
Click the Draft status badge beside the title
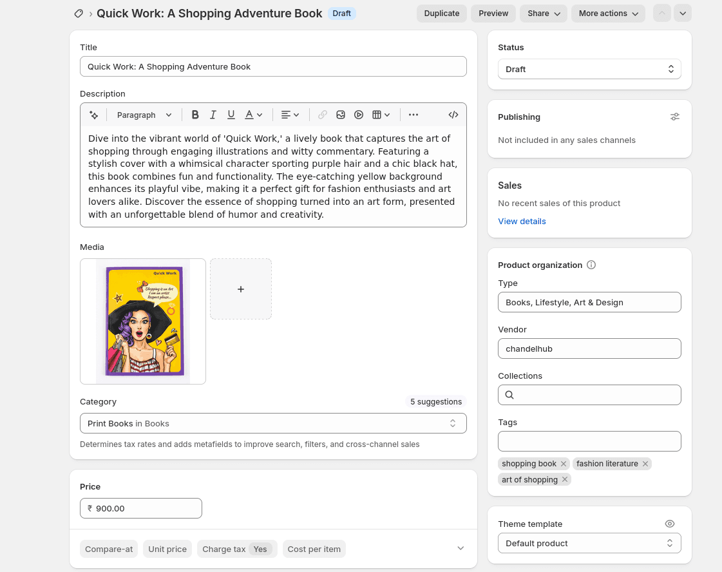[x=341, y=14]
